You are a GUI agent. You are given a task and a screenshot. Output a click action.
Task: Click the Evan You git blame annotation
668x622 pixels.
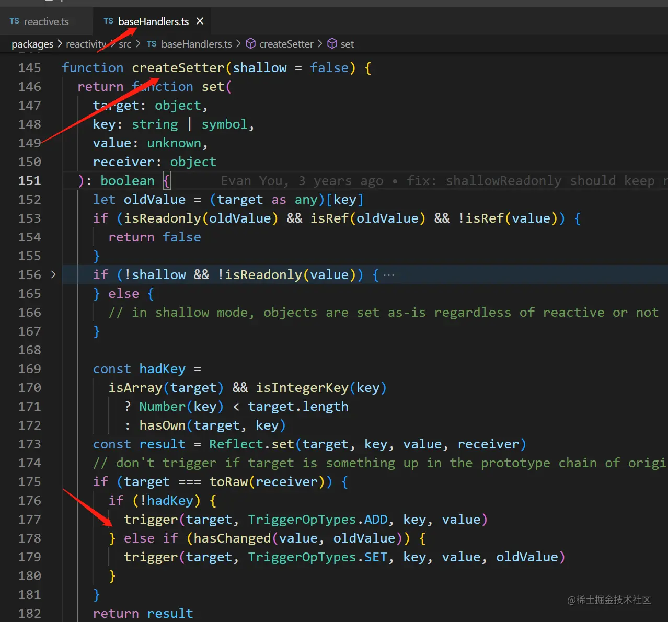click(x=444, y=181)
